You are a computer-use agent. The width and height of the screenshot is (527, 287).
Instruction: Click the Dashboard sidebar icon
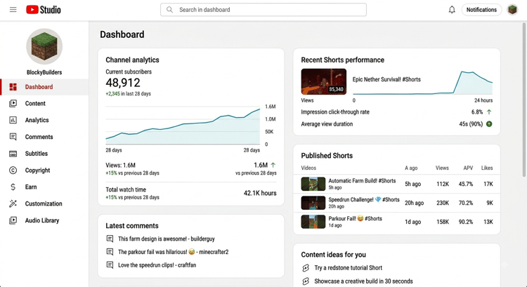point(13,87)
